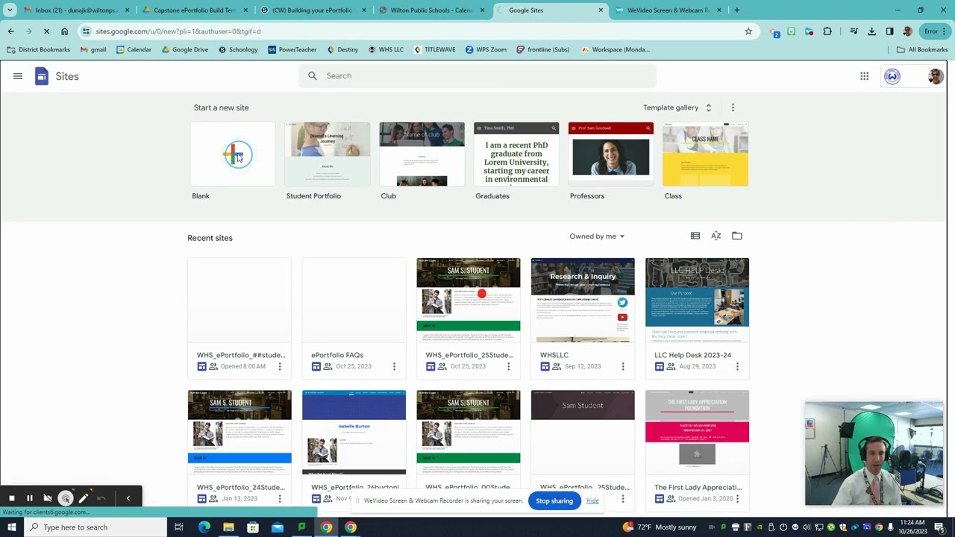Toggle the Chrome side panel
The height and width of the screenshot is (537, 955).
[889, 31]
